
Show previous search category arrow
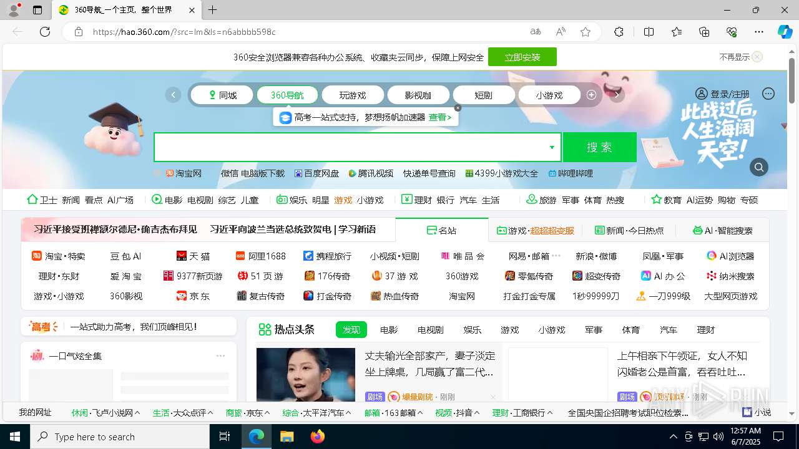(x=173, y=95)
